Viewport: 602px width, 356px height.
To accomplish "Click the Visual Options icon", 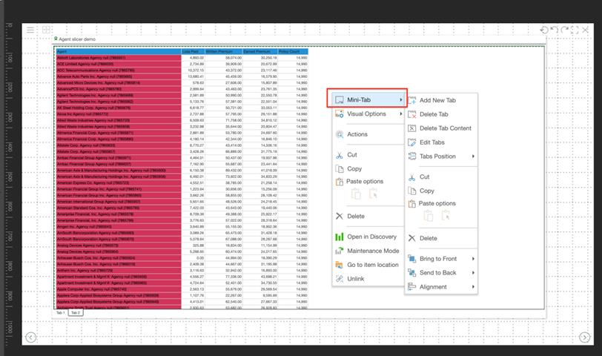I will tap(340, 113).
